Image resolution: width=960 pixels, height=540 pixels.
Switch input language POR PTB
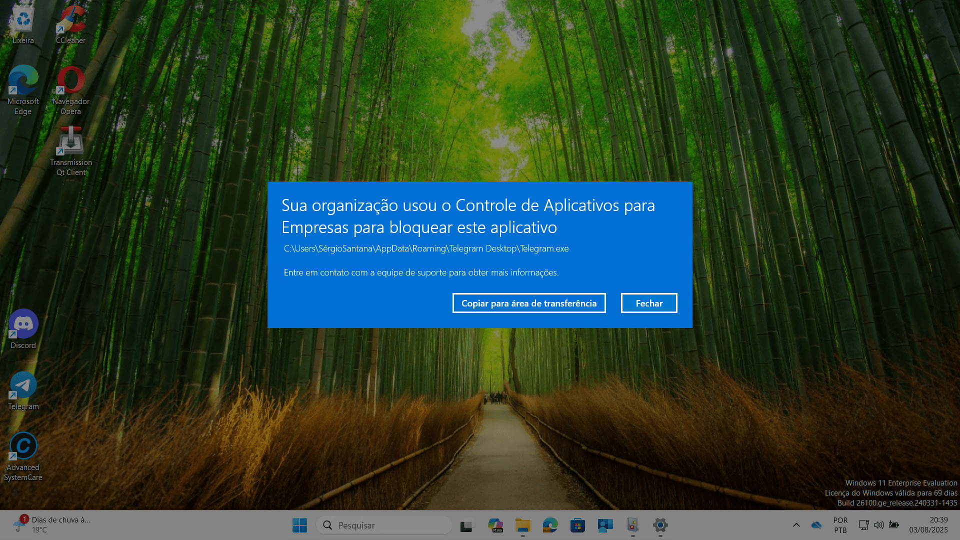pos(840,525)
